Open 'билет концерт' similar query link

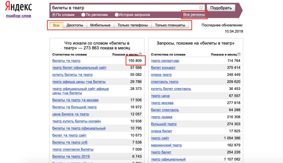[x=163, y=68]
